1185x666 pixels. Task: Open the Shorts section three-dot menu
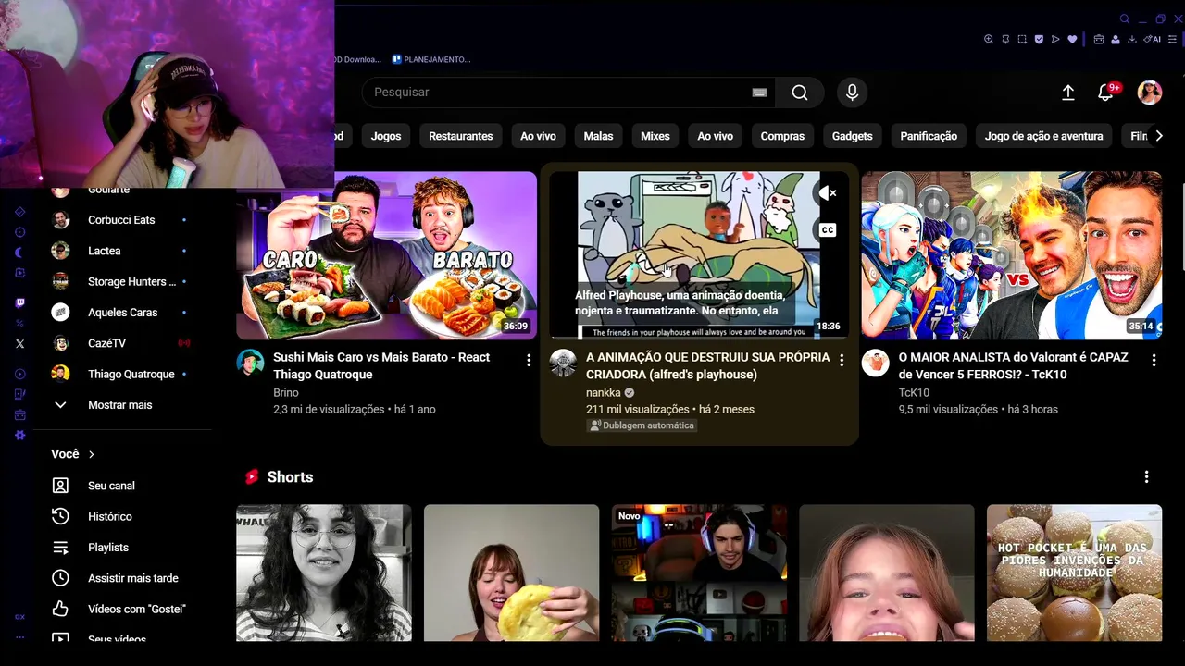coord(1146,477)
